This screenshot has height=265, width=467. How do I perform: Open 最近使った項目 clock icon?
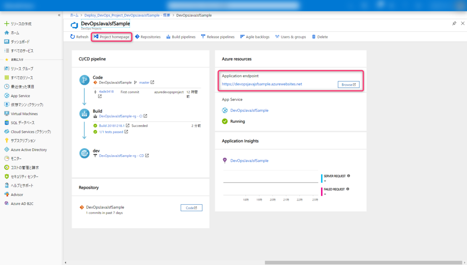[x=6, y=86]
